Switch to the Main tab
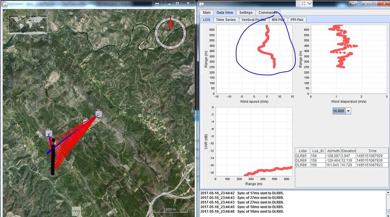 coord(207,13)
